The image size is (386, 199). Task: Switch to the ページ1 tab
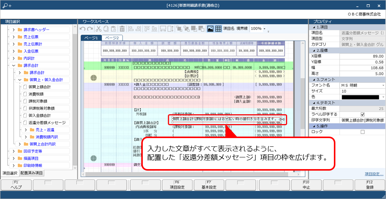coord(91,38)
